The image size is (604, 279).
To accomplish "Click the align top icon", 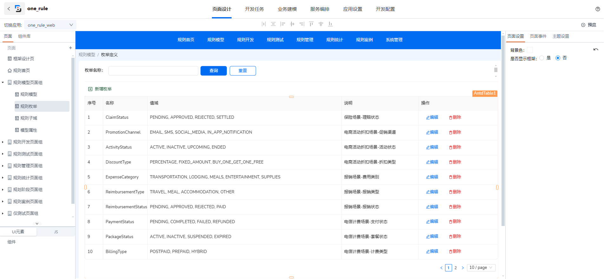I will pyautogui.click(x=311, y=24).
